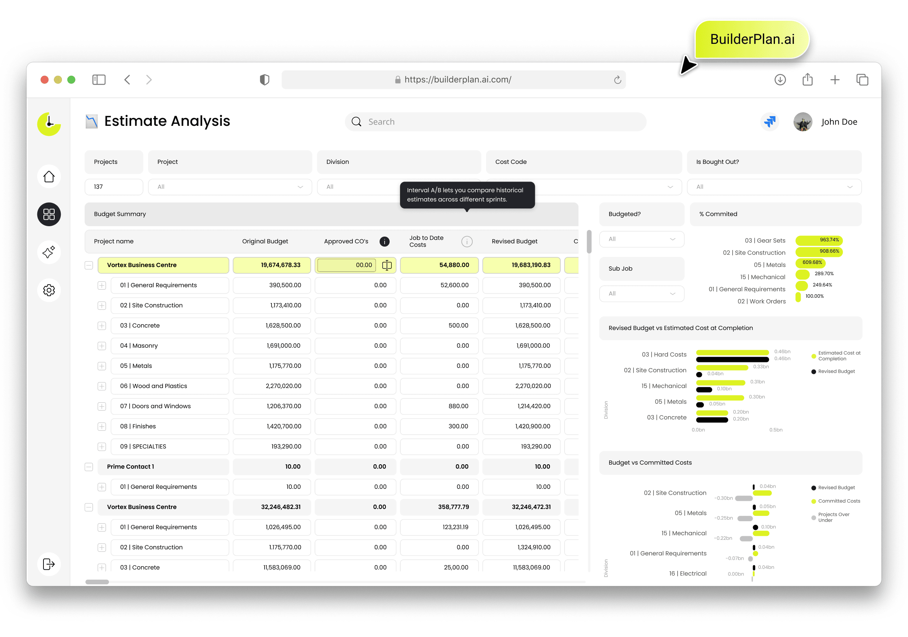Select the dashboard grid icon in sidebar
The image size is (908, 637).
coord(49,214)
